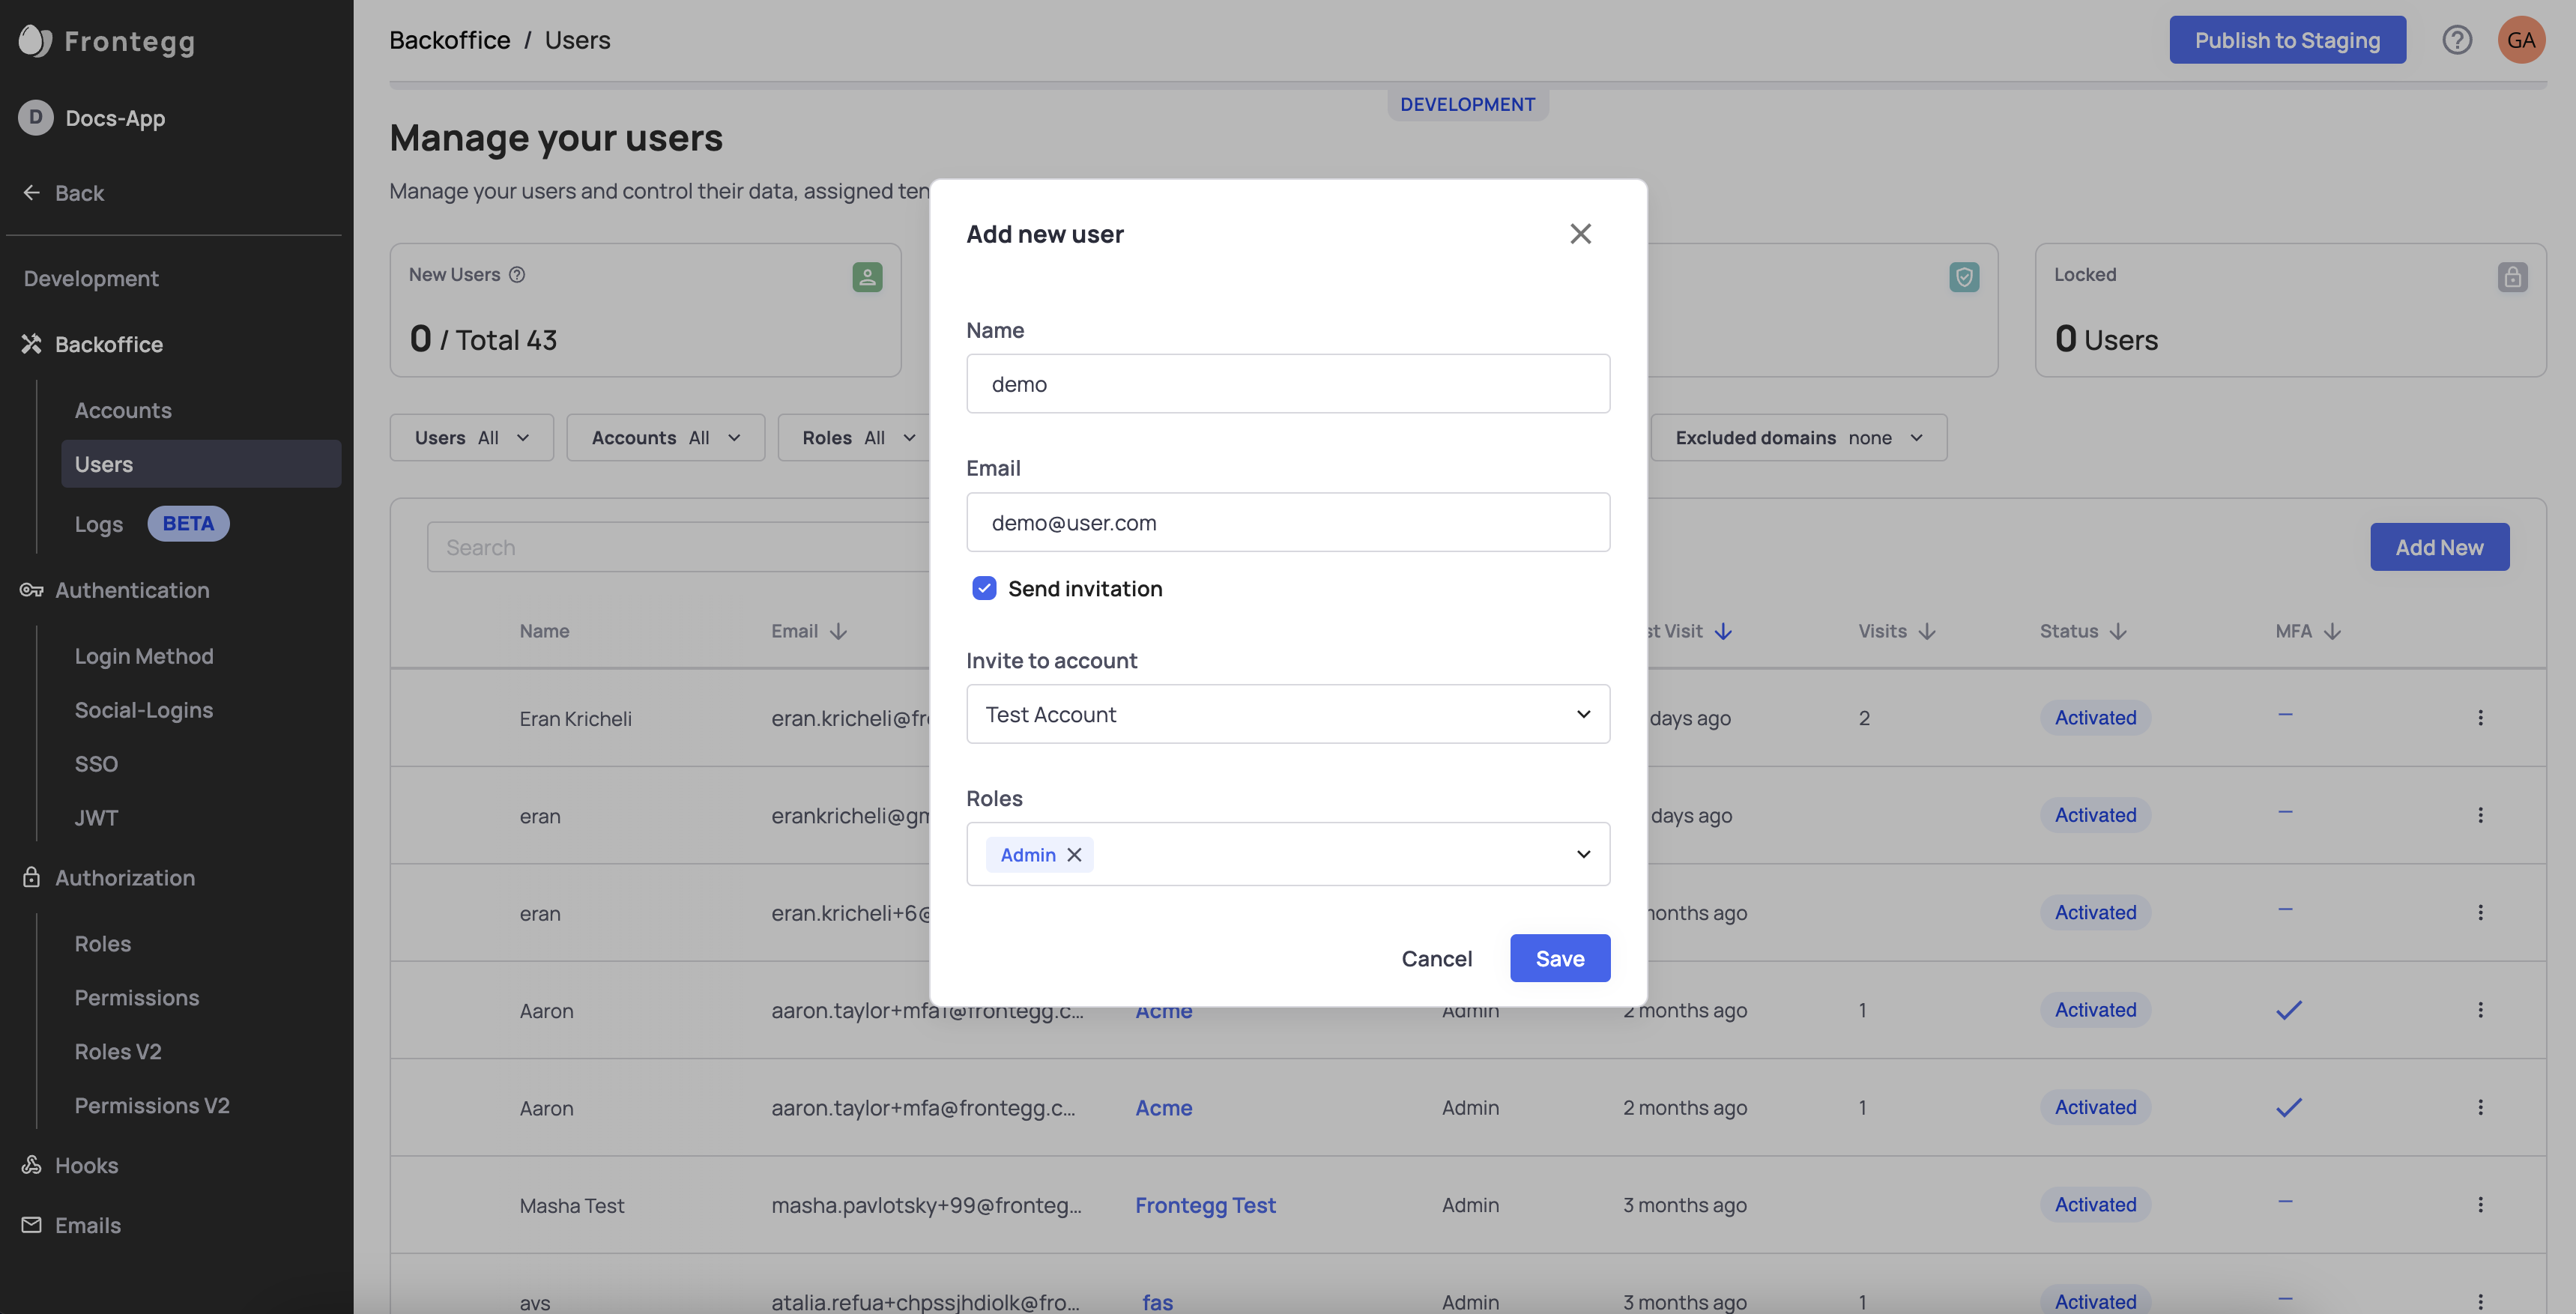This screenshot has width=2576, height=1314.
Task: Click the Frontegg logo icon
Action: pos(35,41)
